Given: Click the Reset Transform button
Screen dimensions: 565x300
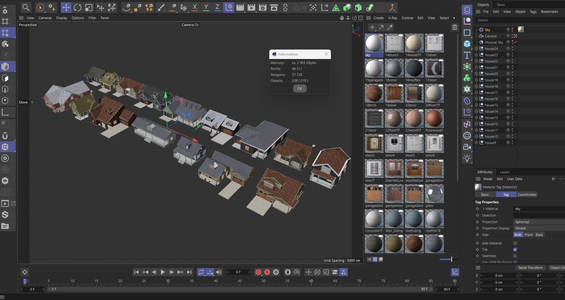Looking at the screenshot, I should click(x=530, y=268).
